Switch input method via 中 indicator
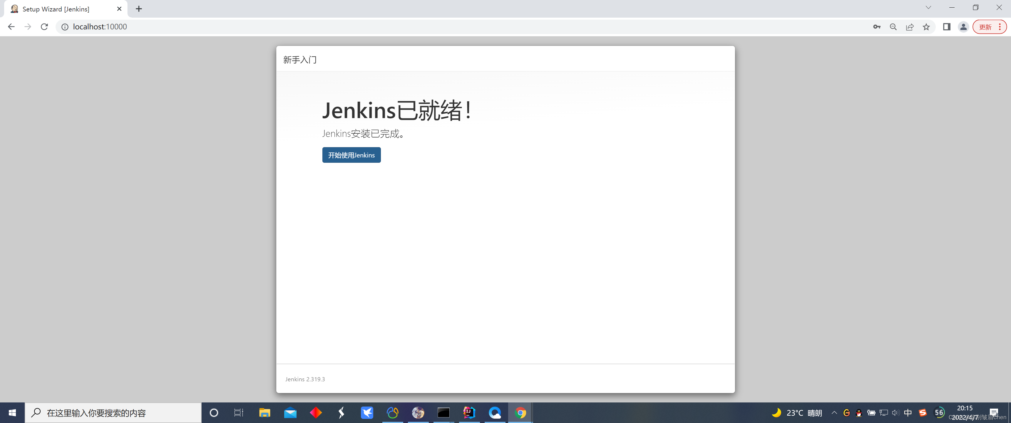This screenshot has width=1011, height=423. 907,412
